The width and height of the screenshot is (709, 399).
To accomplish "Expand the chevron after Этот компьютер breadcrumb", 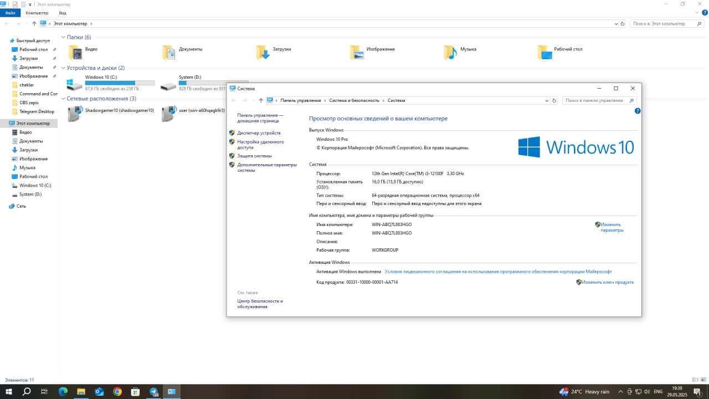I will tap(91, 23).
